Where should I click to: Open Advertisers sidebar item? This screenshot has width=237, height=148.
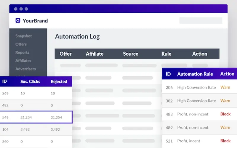tap(25, 69)
